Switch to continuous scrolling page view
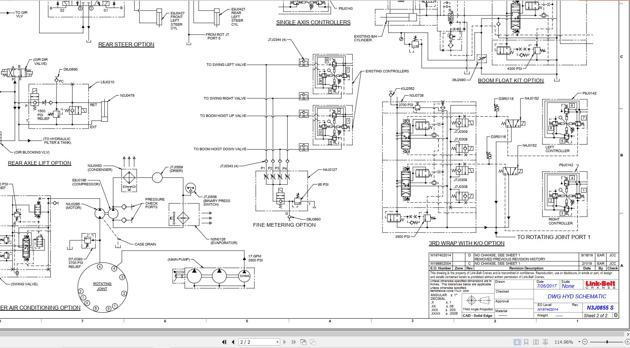Viewport: 630px width, 348px height. [x=526, y=342]
